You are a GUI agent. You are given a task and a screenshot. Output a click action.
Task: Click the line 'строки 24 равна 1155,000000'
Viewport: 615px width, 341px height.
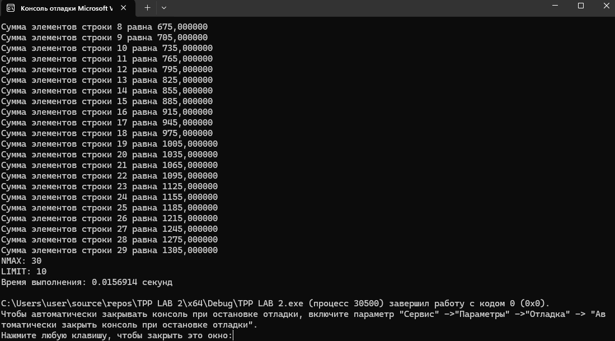click(x=110, y=197)
